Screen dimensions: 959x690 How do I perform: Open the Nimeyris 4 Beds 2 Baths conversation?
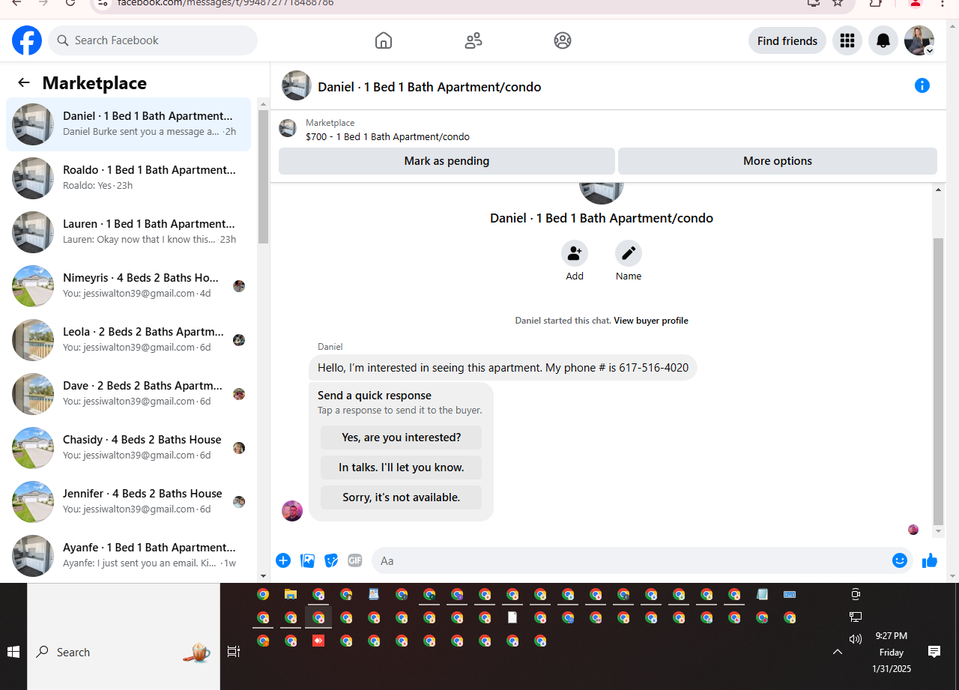(x=128, y=286)
